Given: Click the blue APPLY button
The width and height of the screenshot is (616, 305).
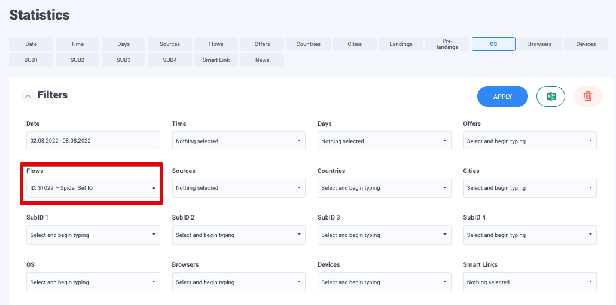Looking at the screenshot, I should (x=502, y=97).
